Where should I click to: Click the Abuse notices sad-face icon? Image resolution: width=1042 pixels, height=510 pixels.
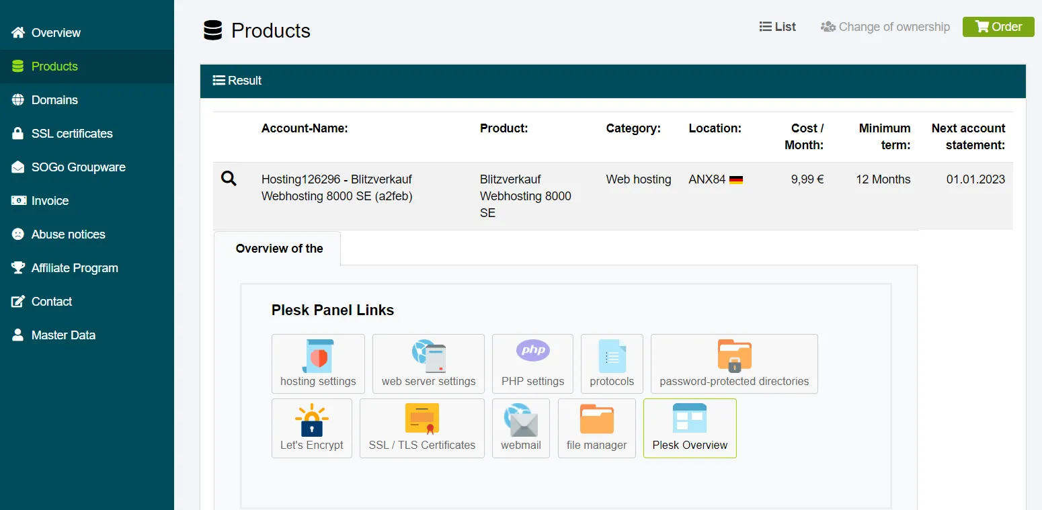click(18, 234)
